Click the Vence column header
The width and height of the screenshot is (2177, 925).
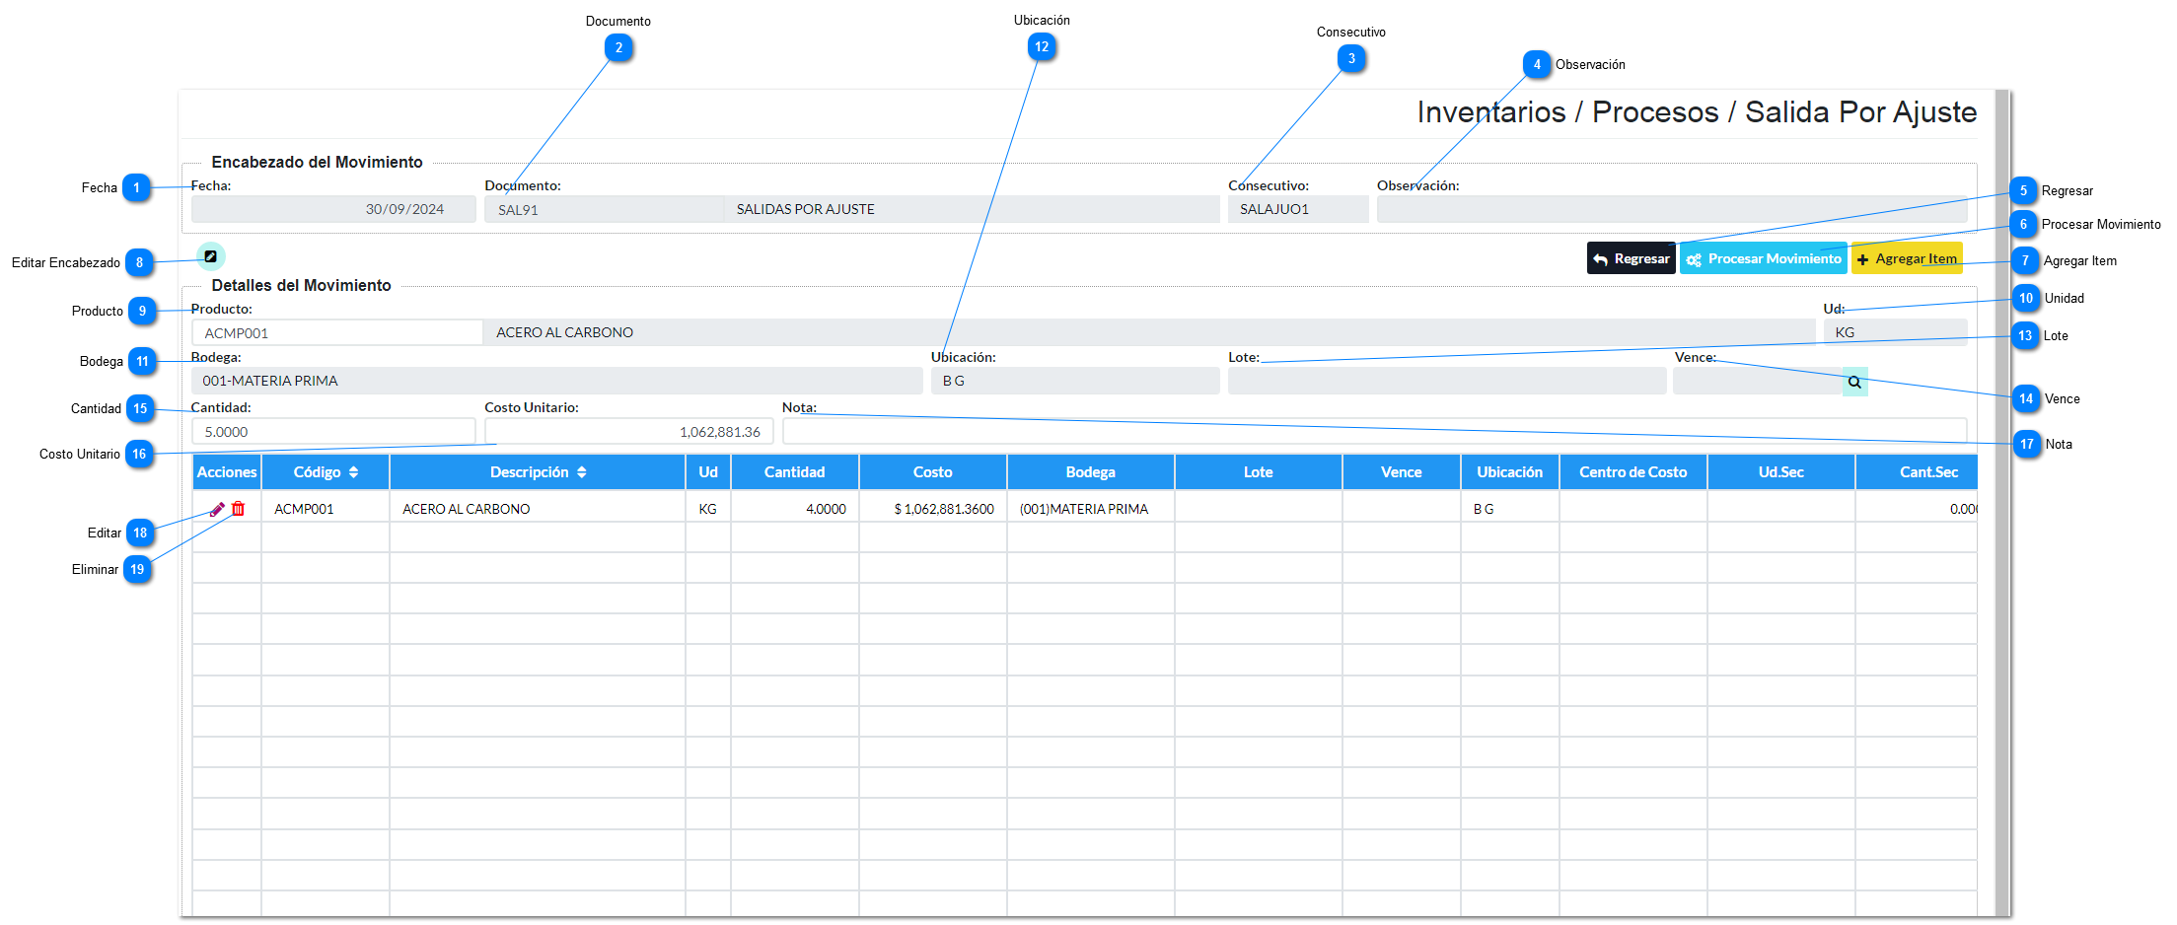coord(1402,472)
